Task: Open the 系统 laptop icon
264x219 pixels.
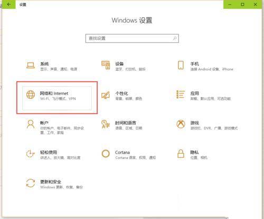Action: pyautogui.click(x=31, y=65)
